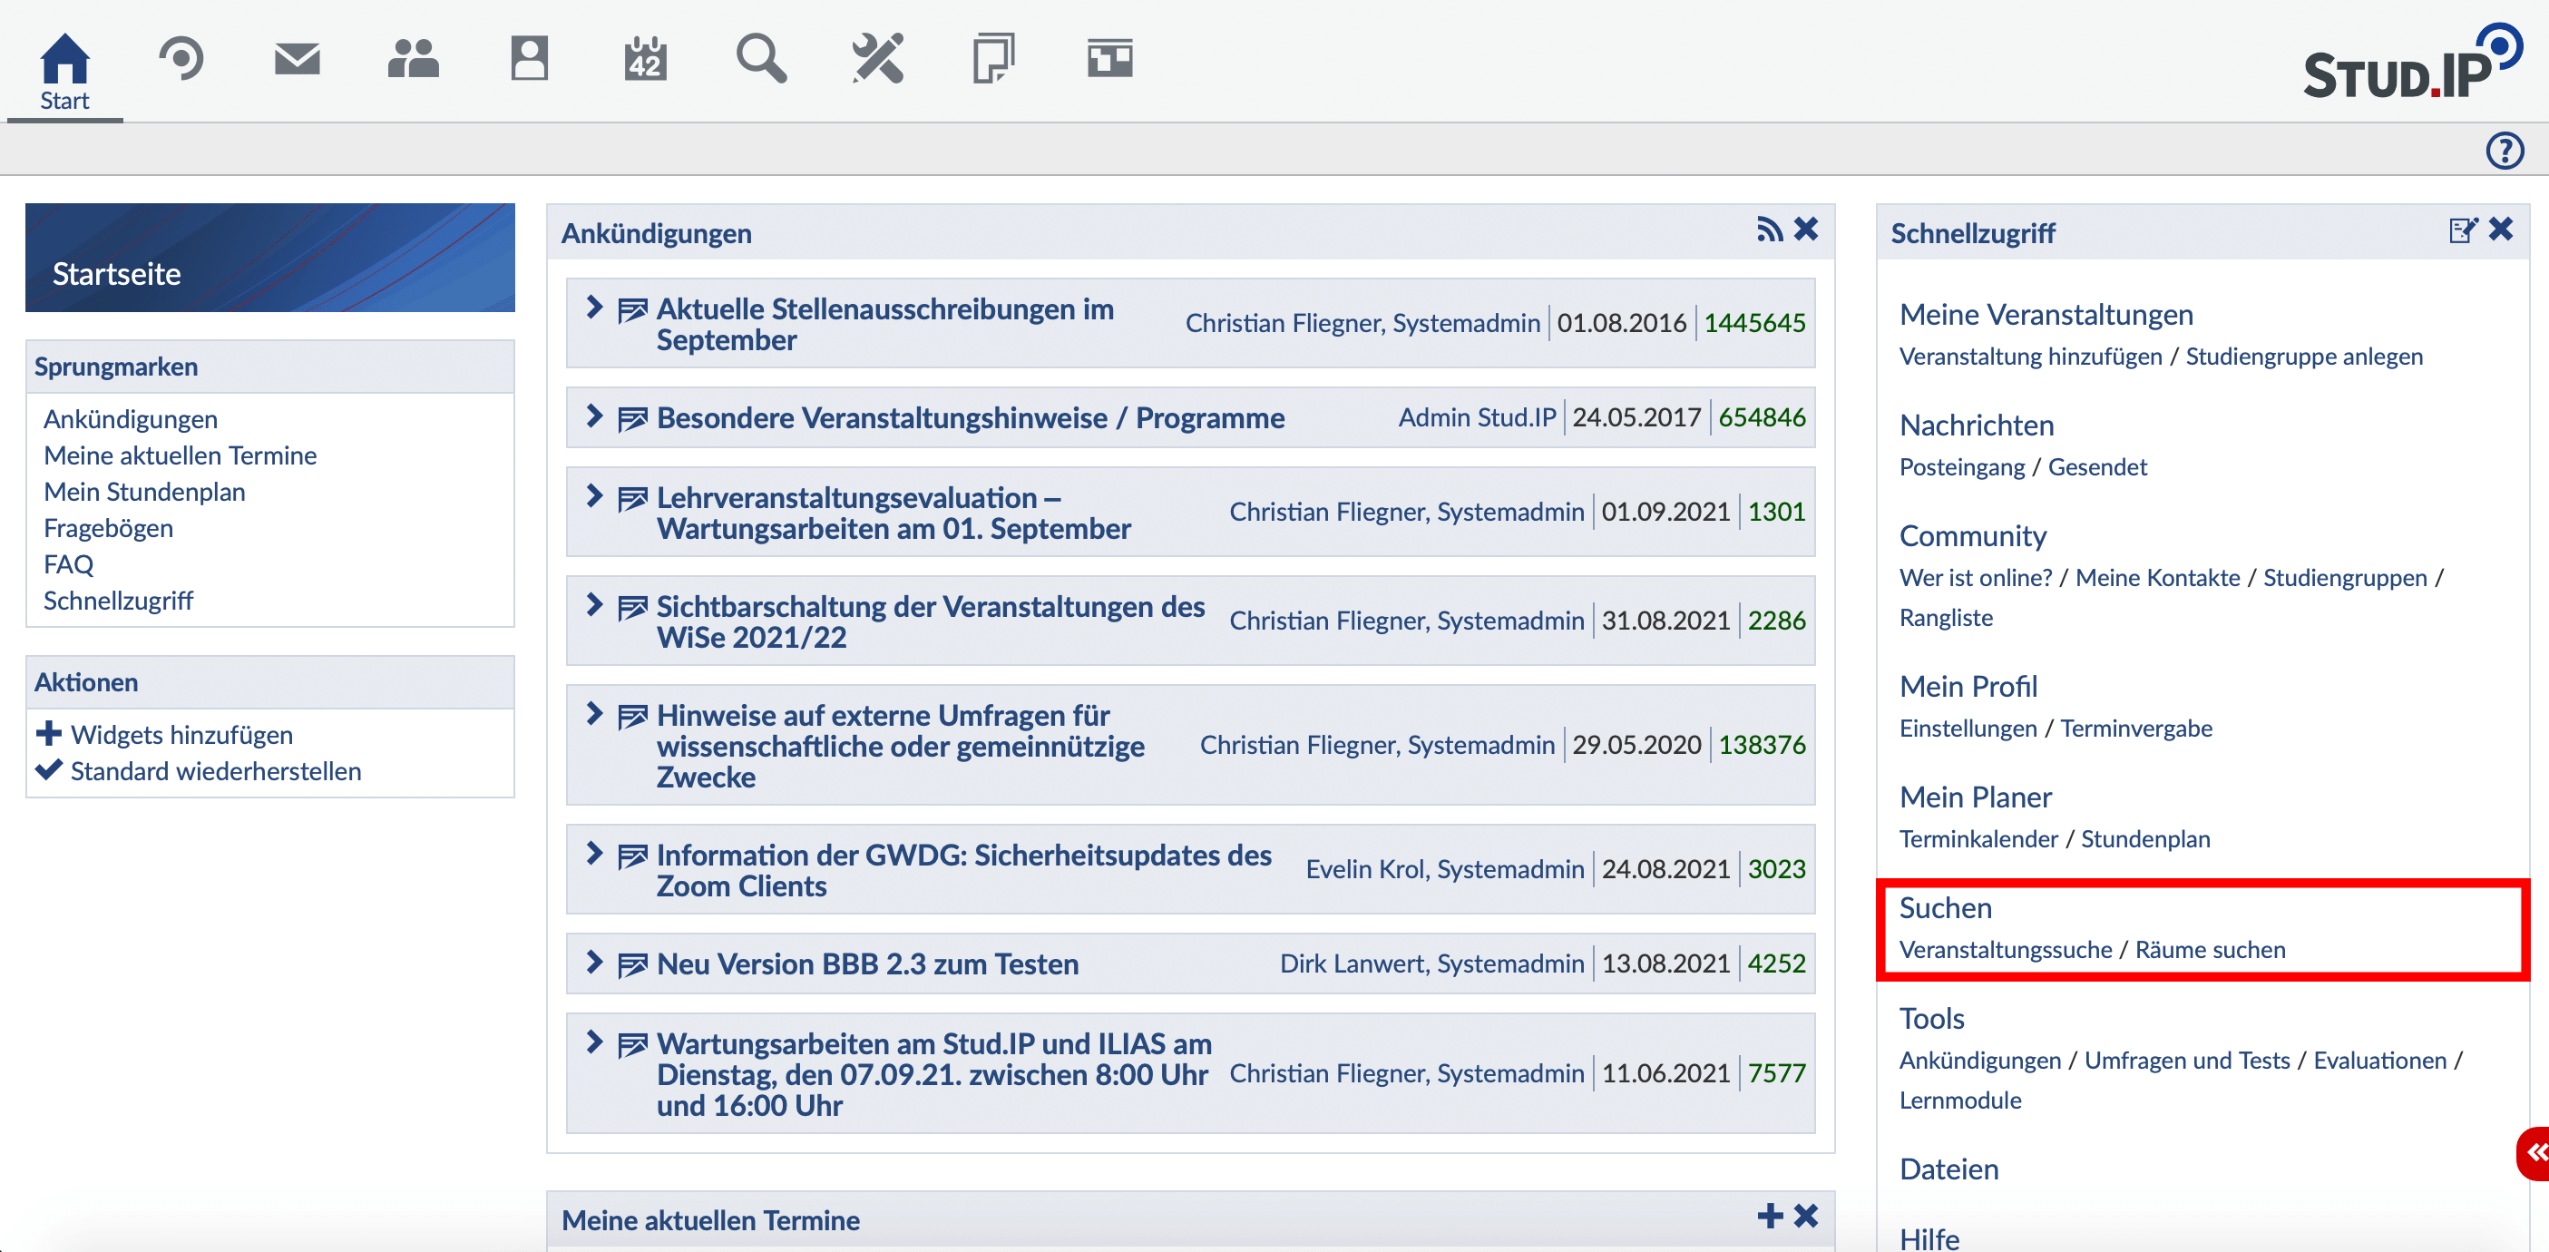Click the red sidebar collapse arrow
This screenshot has width=2549, height=1252.
2535,1153
